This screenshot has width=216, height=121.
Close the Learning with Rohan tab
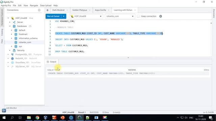(x=135, y=10)
